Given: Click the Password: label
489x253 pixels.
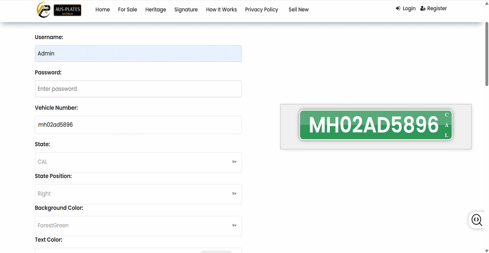Looking at the screenshot, I should coord(48,72).
